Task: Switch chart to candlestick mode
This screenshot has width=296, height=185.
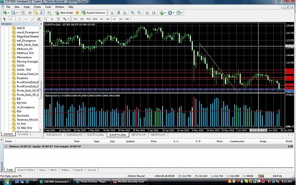Action: (118, 13)
